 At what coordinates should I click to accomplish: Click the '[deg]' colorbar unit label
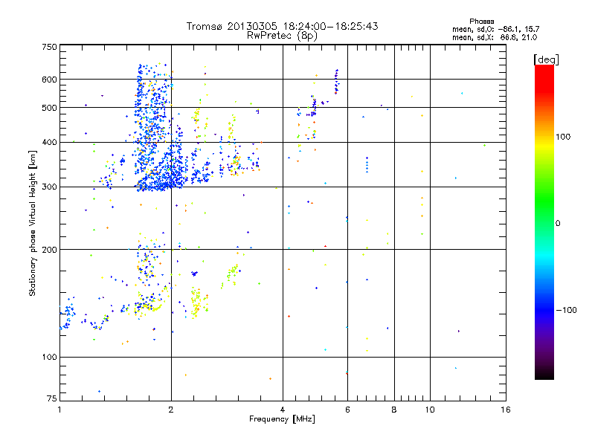click(x=546, y=59)
